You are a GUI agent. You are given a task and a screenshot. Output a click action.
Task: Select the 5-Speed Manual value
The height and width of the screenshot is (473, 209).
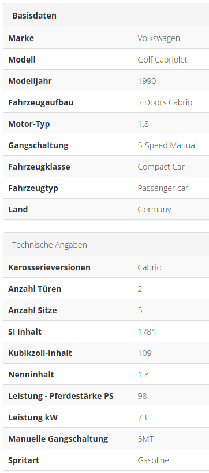pos(167,145)
